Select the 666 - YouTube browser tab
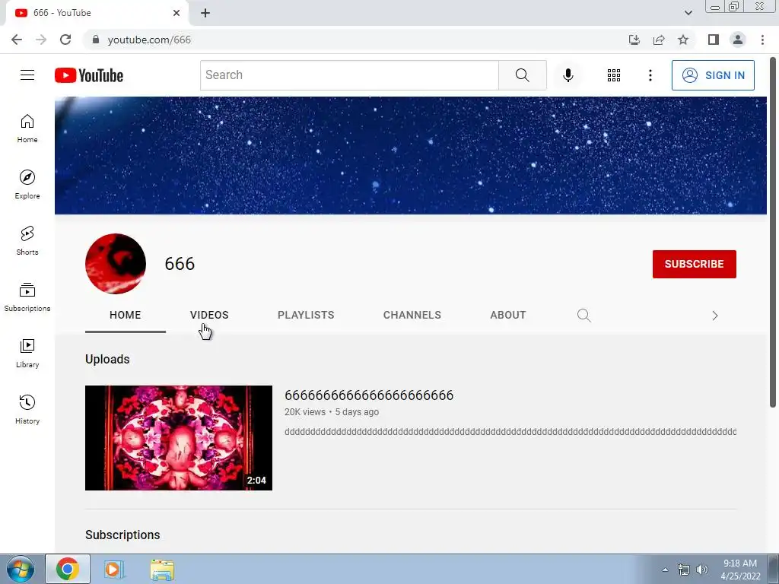Viewport: 779px width, 584px height. pyautogui.click(x=97, y=13)
